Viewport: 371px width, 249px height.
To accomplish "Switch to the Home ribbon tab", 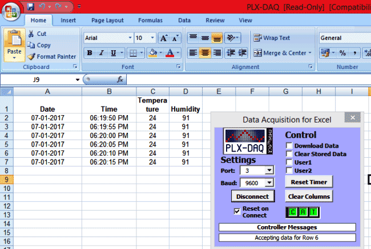I will [x=38, y=21].
